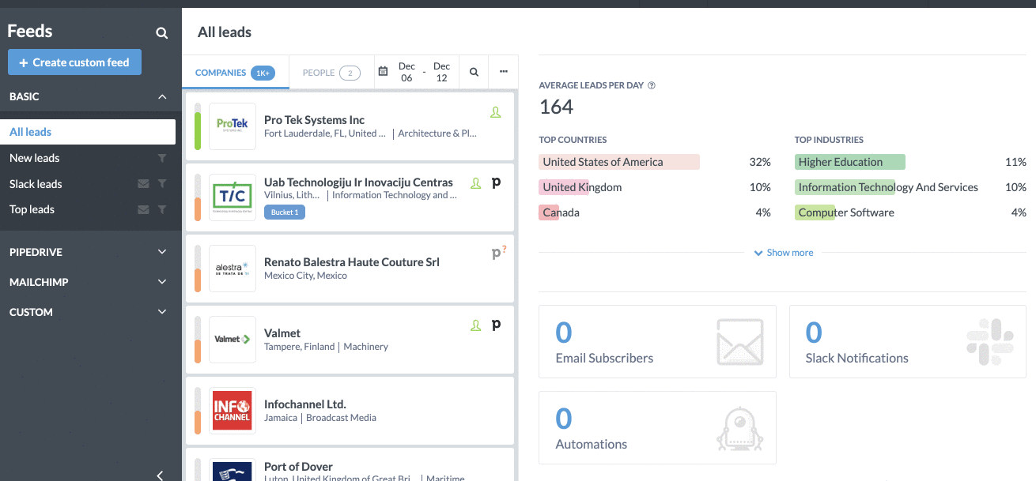
Task: Click United States of America country bar
Action: click(619, 162)
